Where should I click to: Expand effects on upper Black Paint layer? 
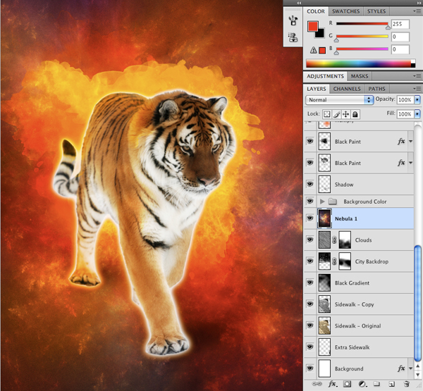pyautogui.click(x=410, y=142)
